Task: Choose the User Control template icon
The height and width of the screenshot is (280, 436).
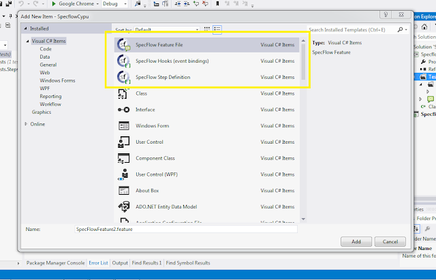Action: pos(123,142)
